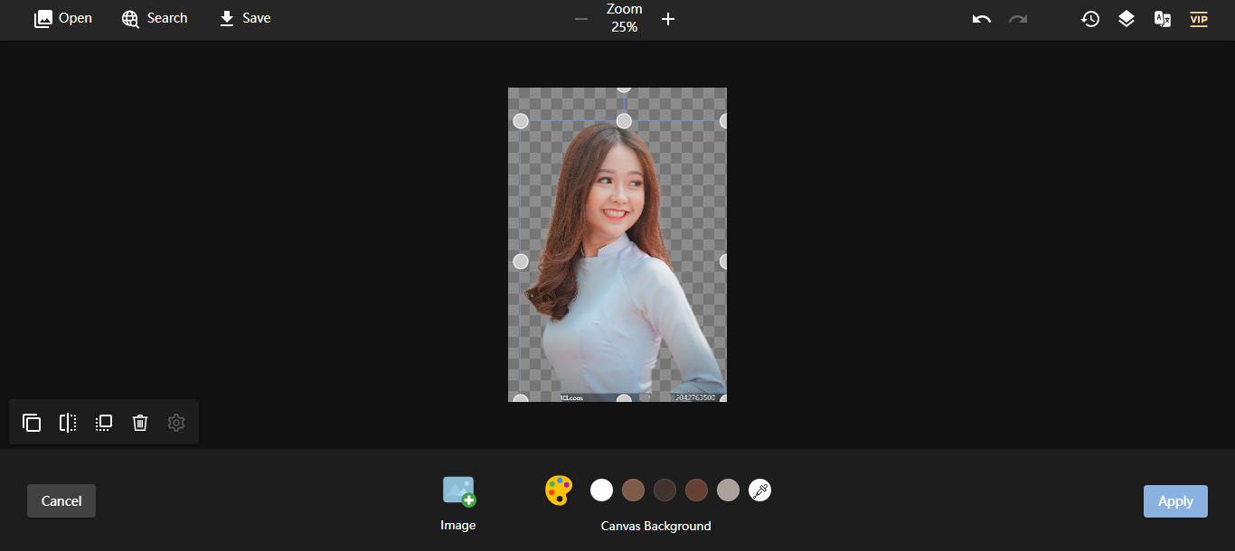Screen dimensions: 1235x551
Task: Click the VIP badge icon
Action: [1199, 19]
